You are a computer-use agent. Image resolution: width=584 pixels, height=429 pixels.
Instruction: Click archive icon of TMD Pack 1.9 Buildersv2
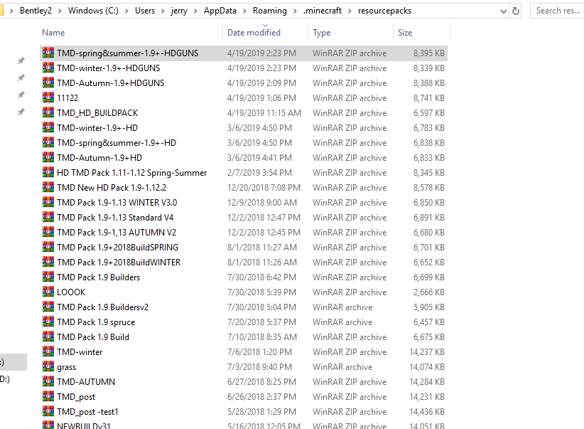(x=48, y=307)
